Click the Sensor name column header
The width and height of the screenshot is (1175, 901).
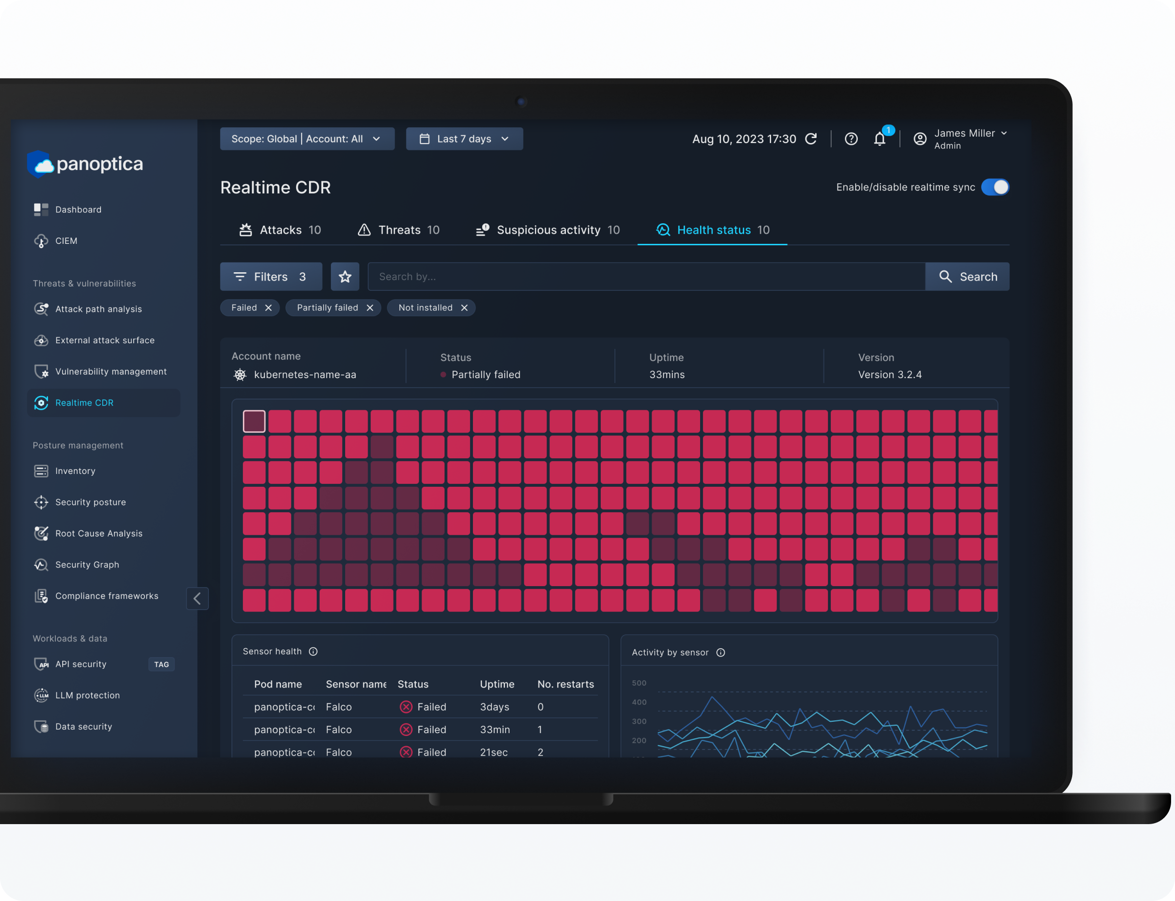356,685
